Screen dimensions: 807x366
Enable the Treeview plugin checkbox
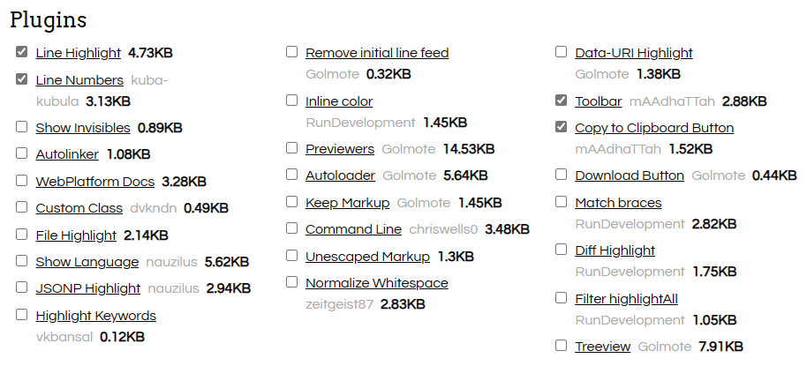[562, 346]
